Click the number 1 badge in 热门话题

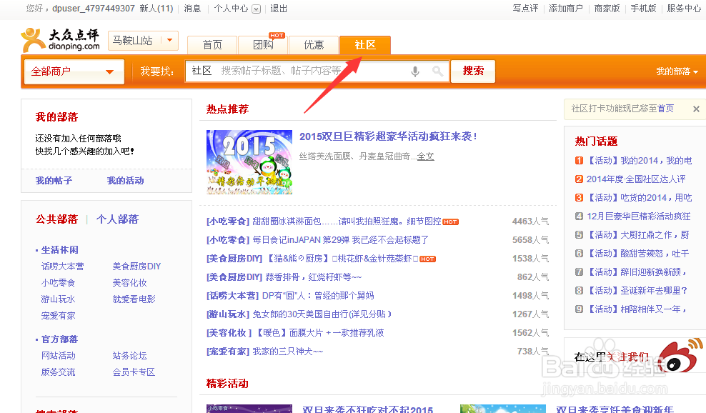click(x=578, y=160)
